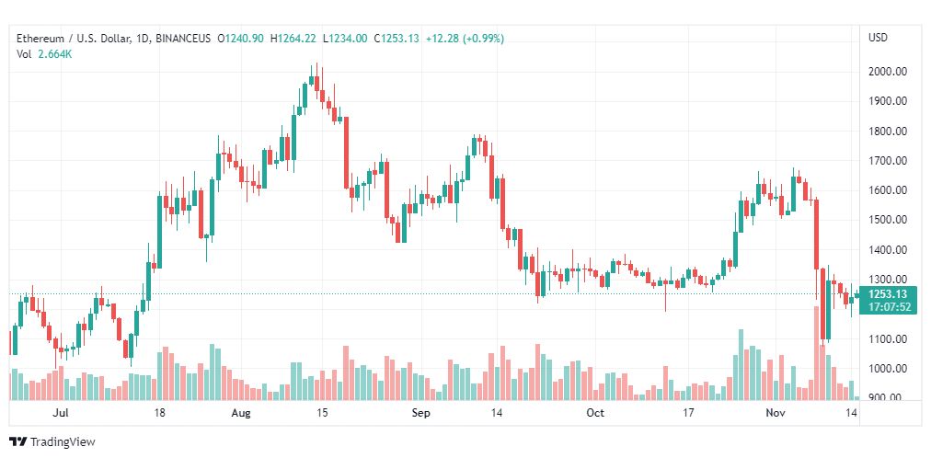Open the TradingView link text
931x458 pixels.
[x=63, y=442]
